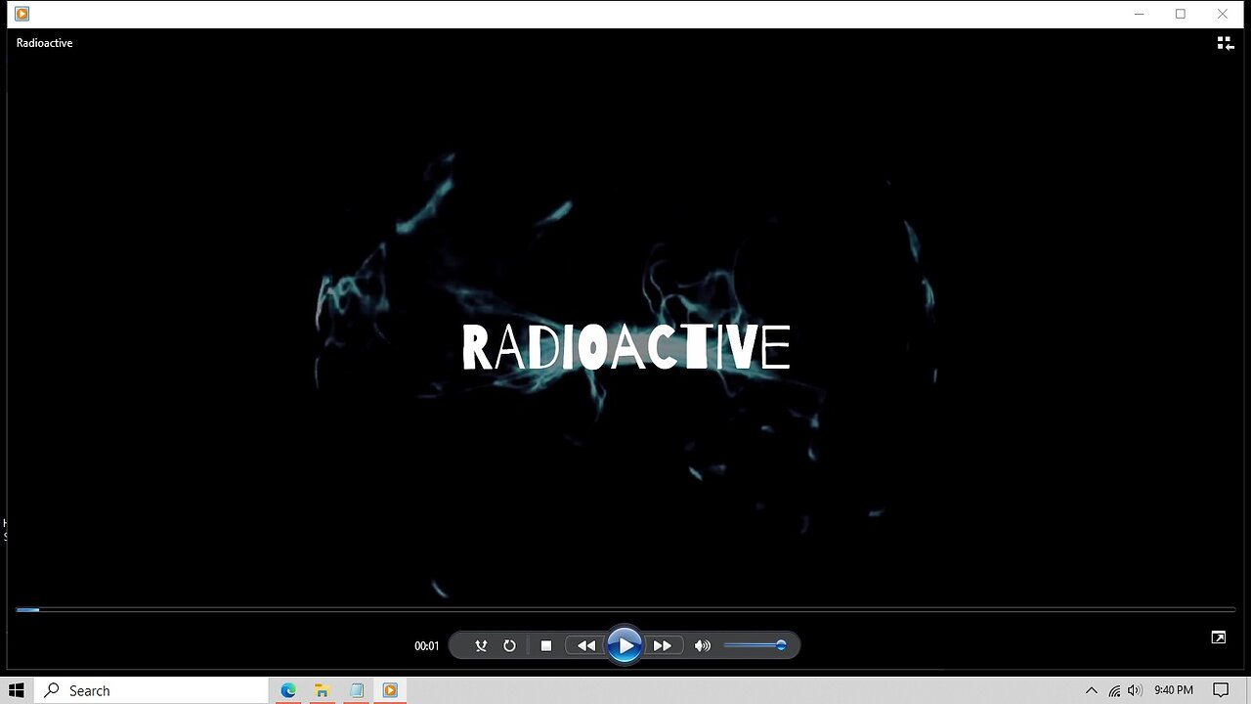Screen dimensions: 1251x704
Task: Stop the video playback
Action: (546, 645)
